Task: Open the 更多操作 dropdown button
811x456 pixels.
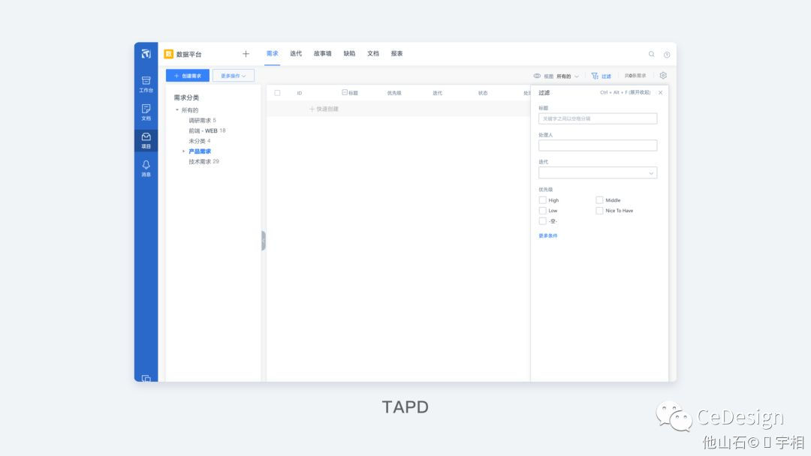Action: pyautogui.click(x=234, y=76)
